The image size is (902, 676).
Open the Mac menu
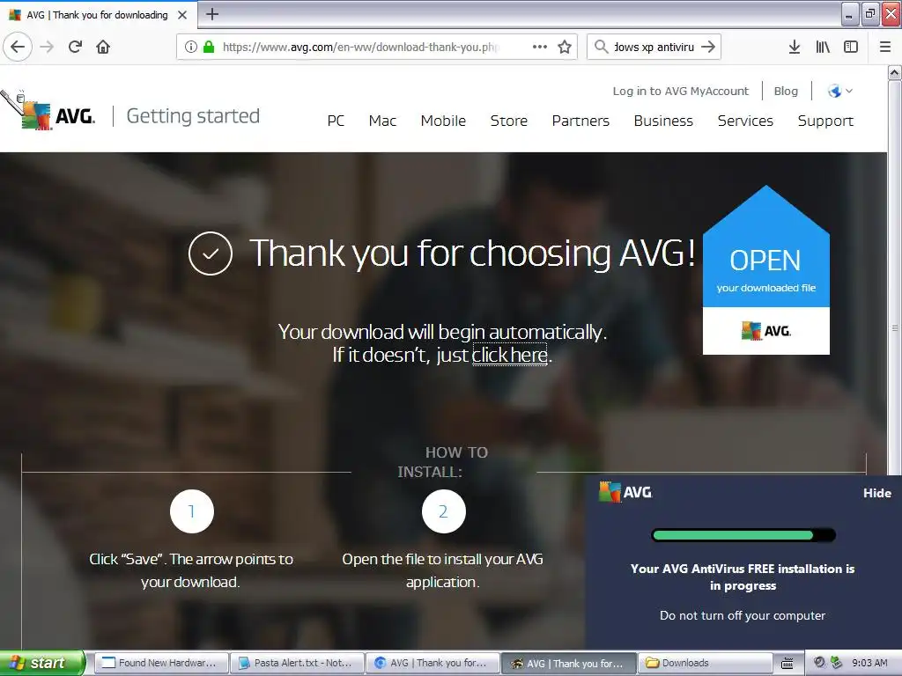382,121
